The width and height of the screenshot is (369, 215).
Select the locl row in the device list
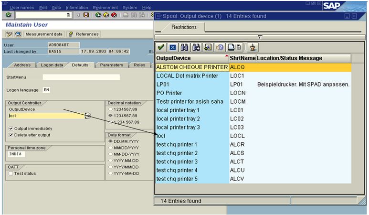point(253,136)
